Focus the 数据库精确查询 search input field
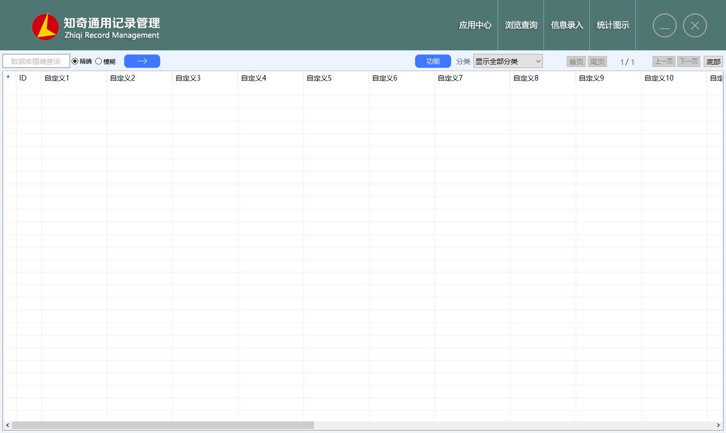726x433 pixels. (36, 61)
